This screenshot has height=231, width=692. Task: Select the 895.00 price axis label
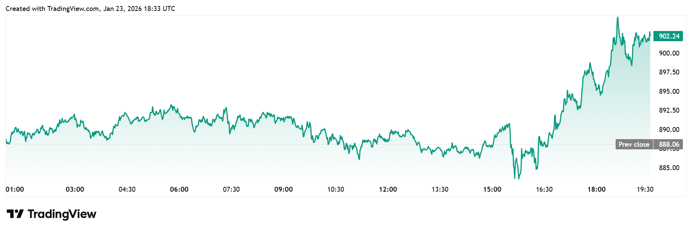coord(669,91)
